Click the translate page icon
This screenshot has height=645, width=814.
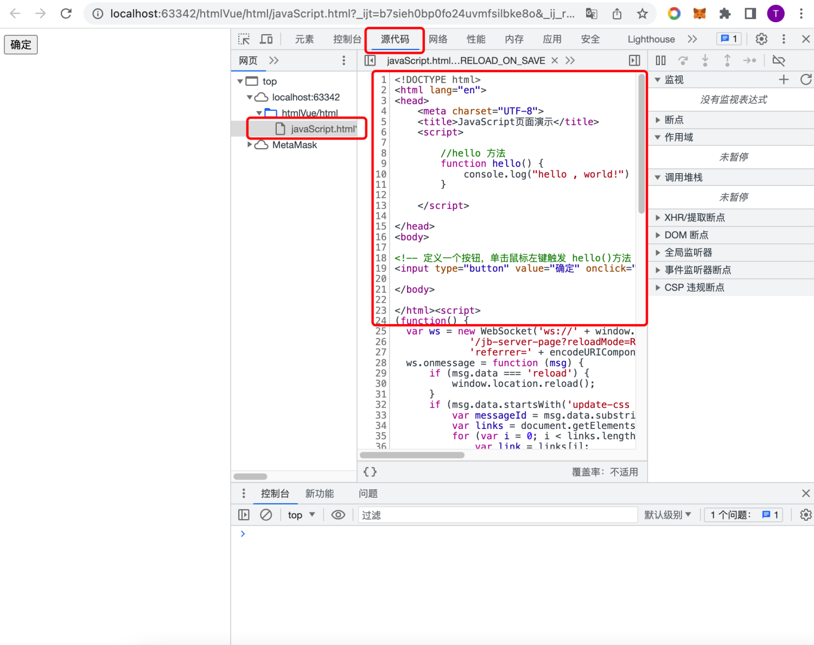point(592,14)
